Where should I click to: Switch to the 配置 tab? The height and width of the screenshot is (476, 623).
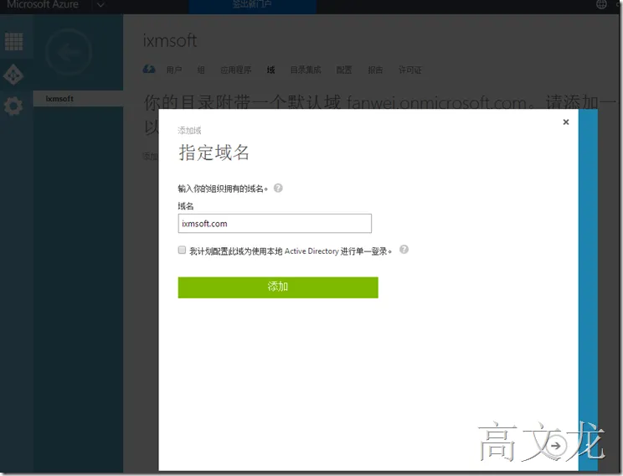(344, 70)
